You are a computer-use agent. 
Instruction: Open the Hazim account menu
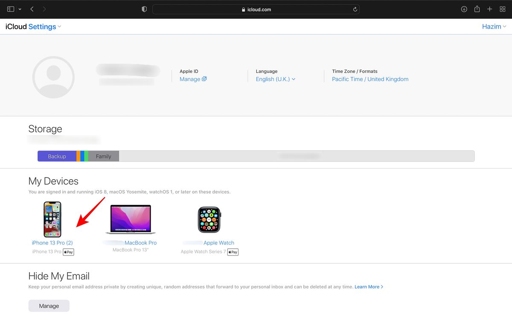[494, 26]
